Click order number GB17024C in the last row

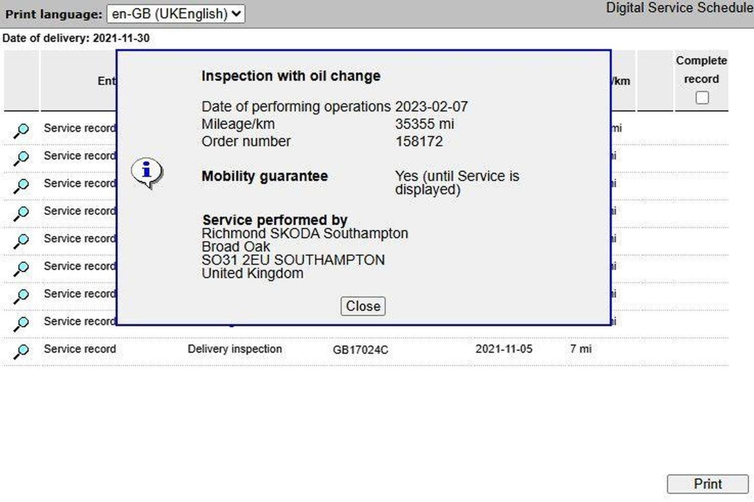[360, 350]
